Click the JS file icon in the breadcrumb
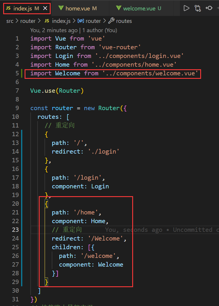This screenshot has height=306, width=219. (47, 21)
